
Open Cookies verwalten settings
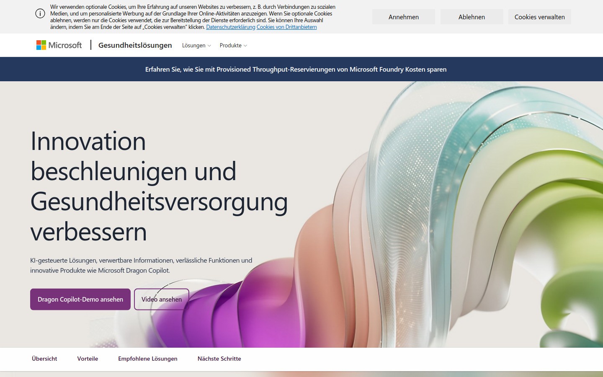[x=539, y=17]
